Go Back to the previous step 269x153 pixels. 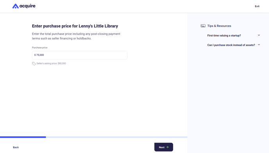pos(16,148)
